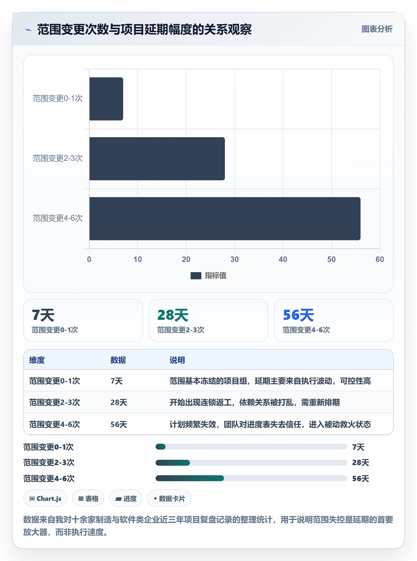
Task: Click the 56天 progress bar
Action: (251, 478)
